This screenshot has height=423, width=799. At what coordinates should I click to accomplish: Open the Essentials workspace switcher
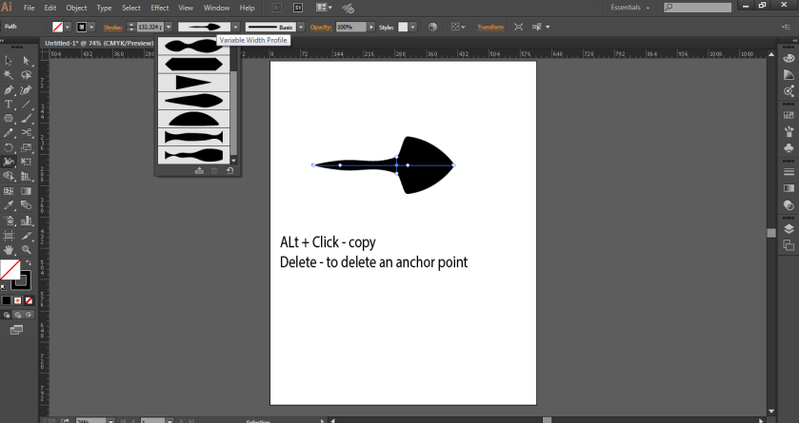click(x=629, y=8)
